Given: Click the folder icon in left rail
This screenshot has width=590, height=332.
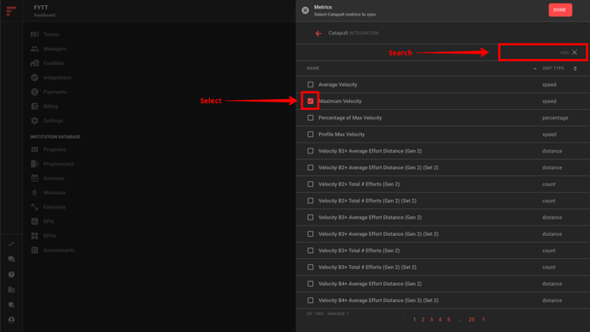Looking at the screenshot, I should tap(11, 290).
